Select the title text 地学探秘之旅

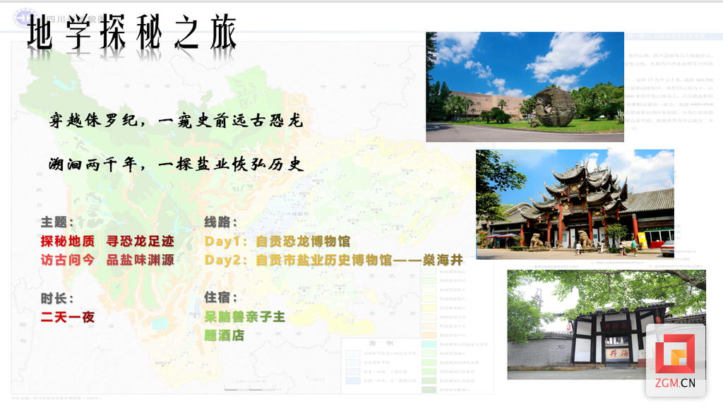(131, 32)
